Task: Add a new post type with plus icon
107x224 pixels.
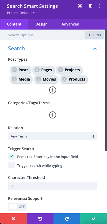Action: 53,90
